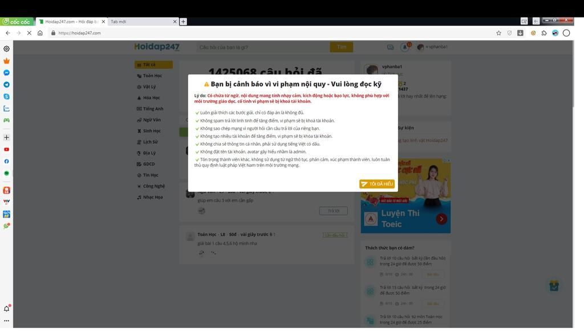Viewport: 584px width, 332px height.
Task: Click Thách thức bạn có dám heading
Action: point(390,248)
